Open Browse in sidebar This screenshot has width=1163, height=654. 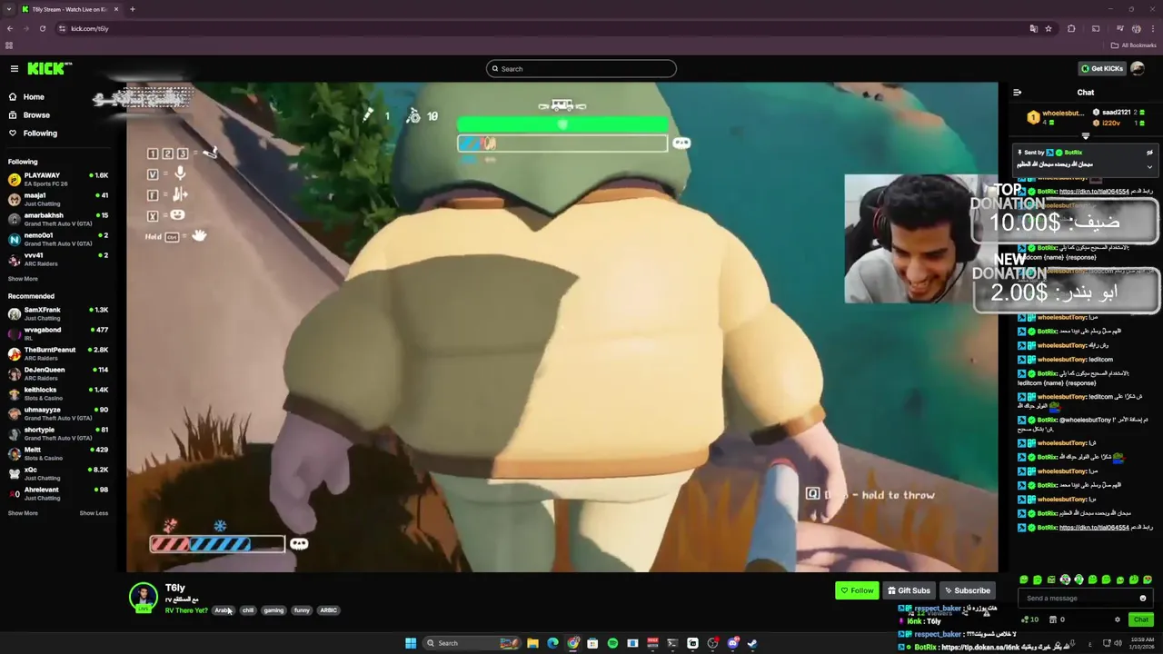36,115
